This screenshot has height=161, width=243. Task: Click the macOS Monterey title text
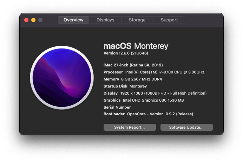[x=136, y=46]
